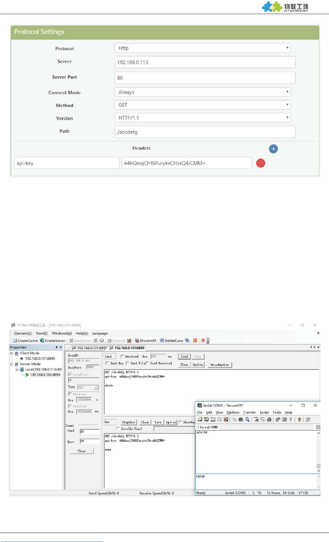
Task: Toggle ShowHex checkbox in the Rec panel
Action: click(x=180, y=422)
